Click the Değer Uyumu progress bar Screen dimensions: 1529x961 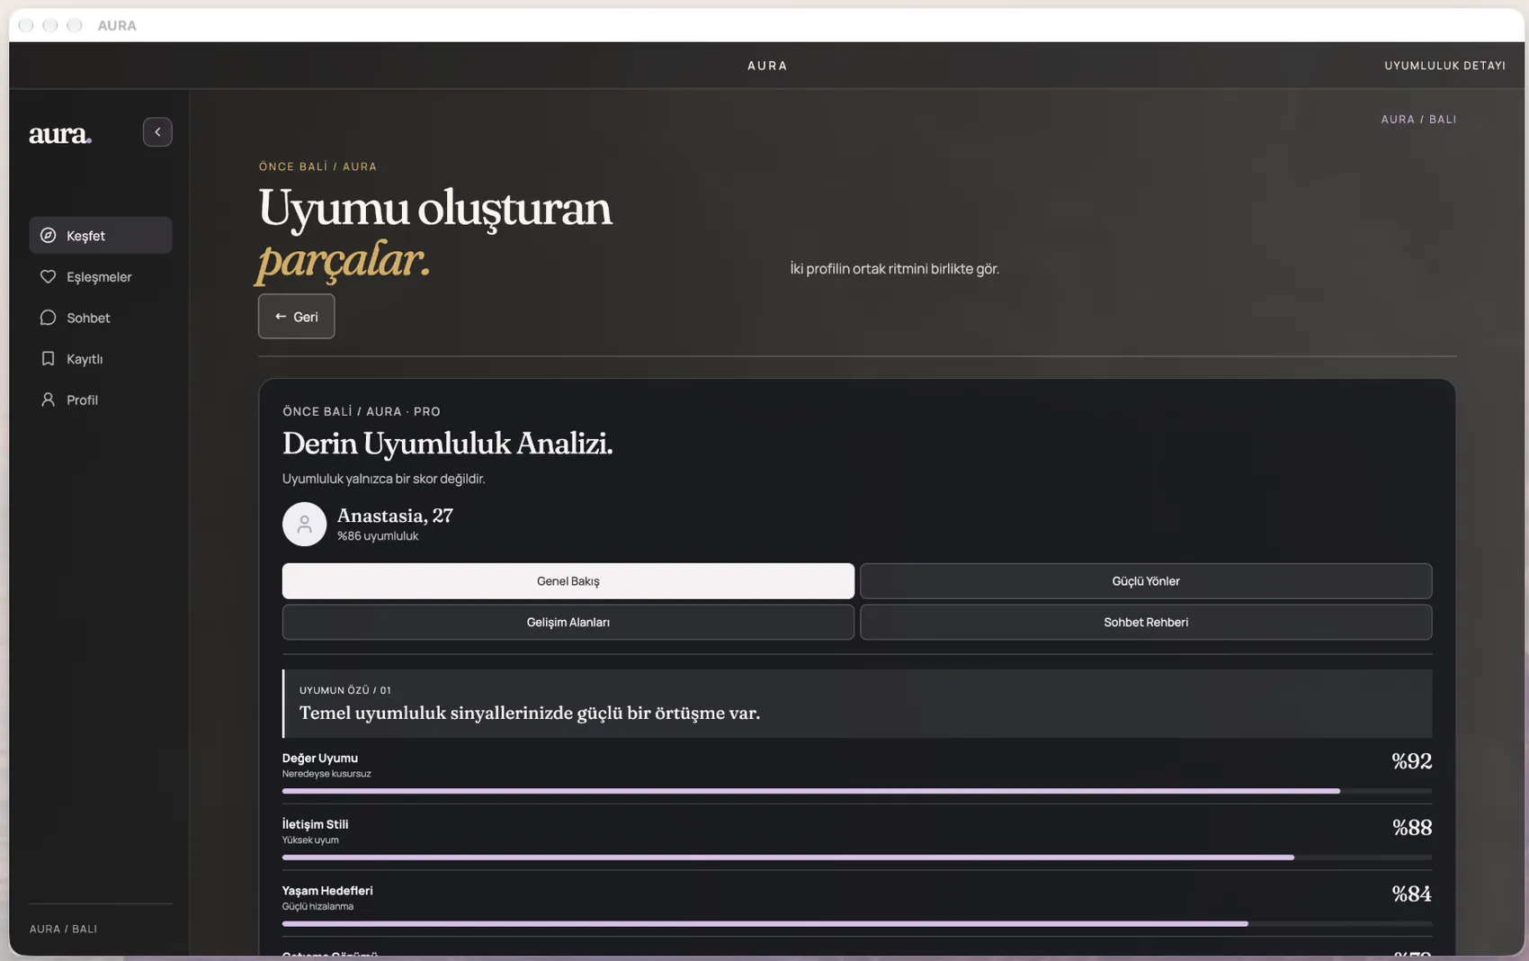click(856, 791)
